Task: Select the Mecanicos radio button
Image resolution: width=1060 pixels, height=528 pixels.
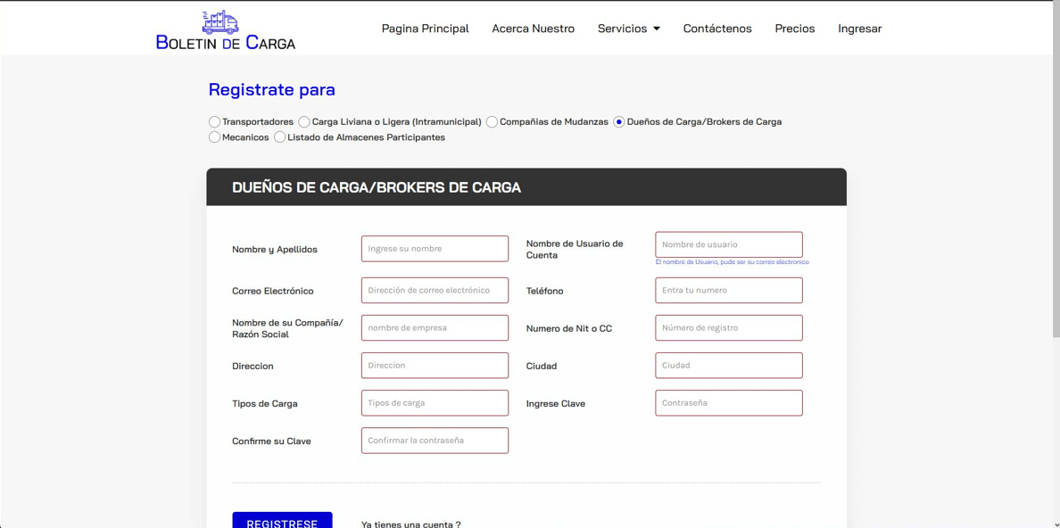Action: [214, 137]
